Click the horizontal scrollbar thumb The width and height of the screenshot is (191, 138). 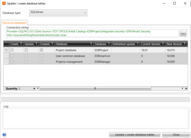(x=95, y=89)
